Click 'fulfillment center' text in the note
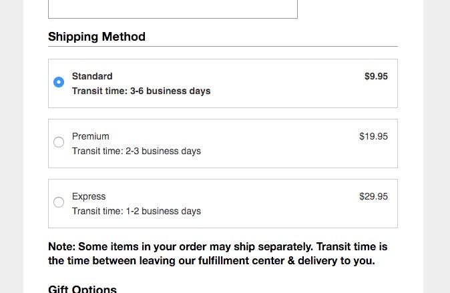Image resolution: width=450 pixels, height=293 pixels. 241,261
